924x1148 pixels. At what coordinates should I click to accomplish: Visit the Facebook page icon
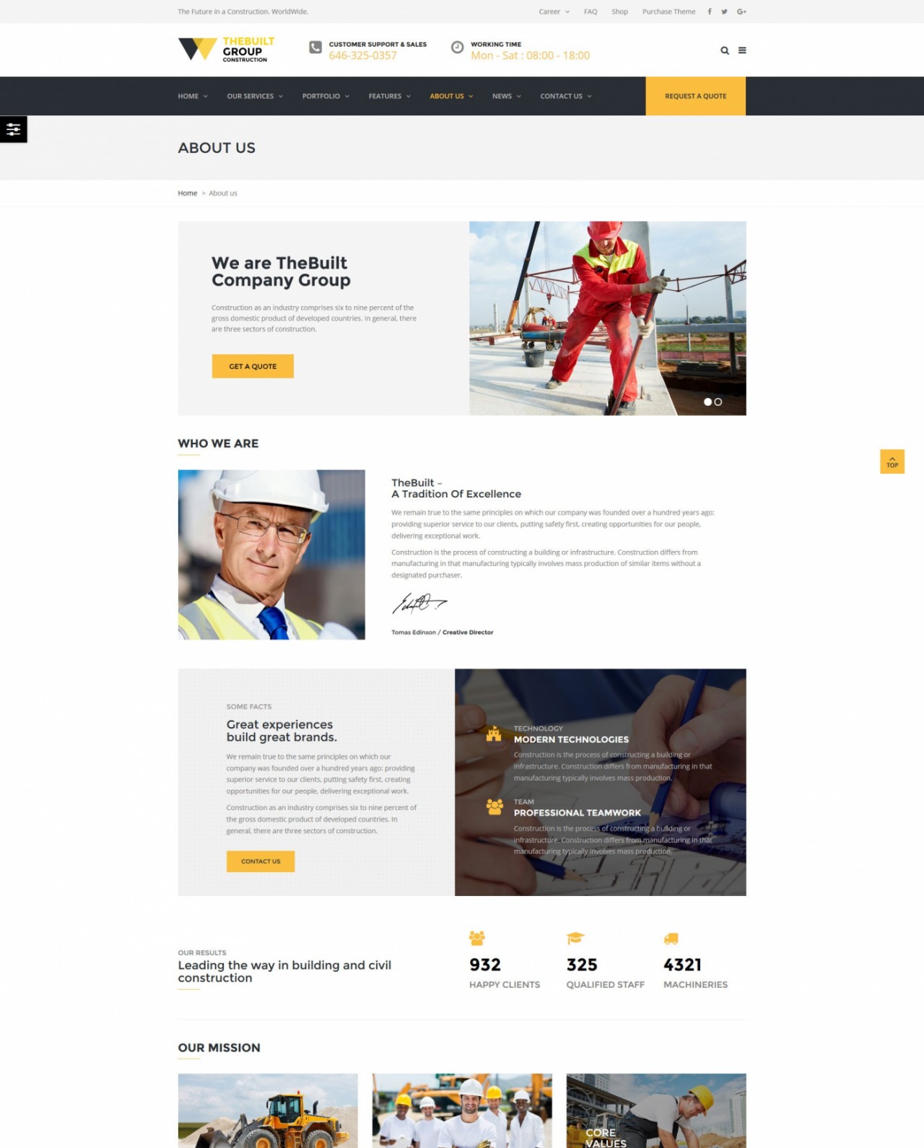pyautogui.click(x=710, y=12)
